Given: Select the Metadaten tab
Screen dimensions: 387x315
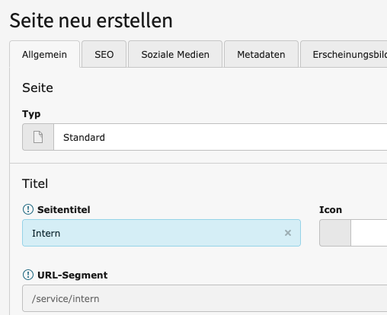Looking at the screenshot, I should tap(261, 54).
